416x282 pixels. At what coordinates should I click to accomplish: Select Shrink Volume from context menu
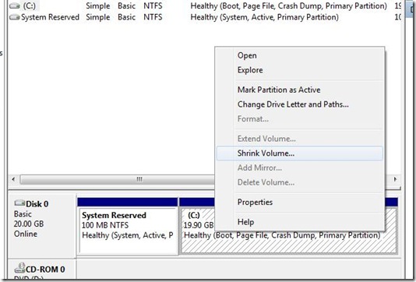(x=300, y=153)
